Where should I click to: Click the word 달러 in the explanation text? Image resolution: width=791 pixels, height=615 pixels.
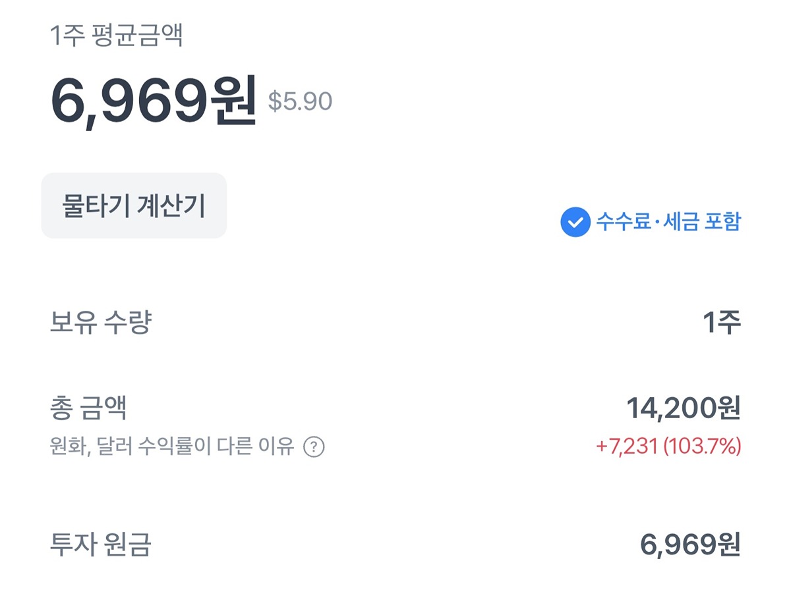tap(113, 448)
